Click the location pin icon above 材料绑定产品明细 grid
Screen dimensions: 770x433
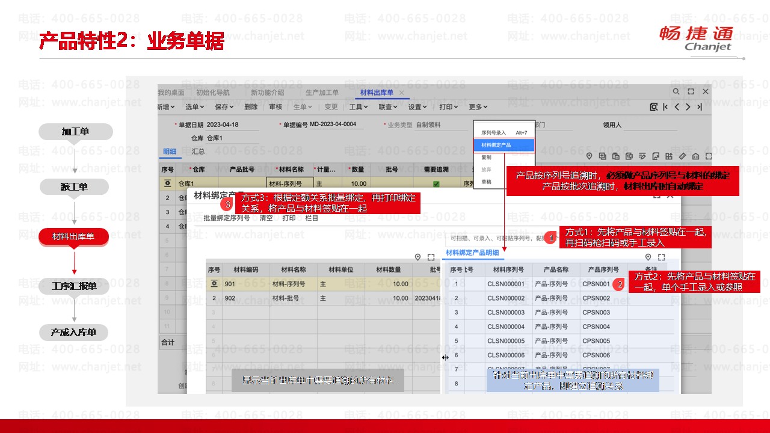coord(648,257)
